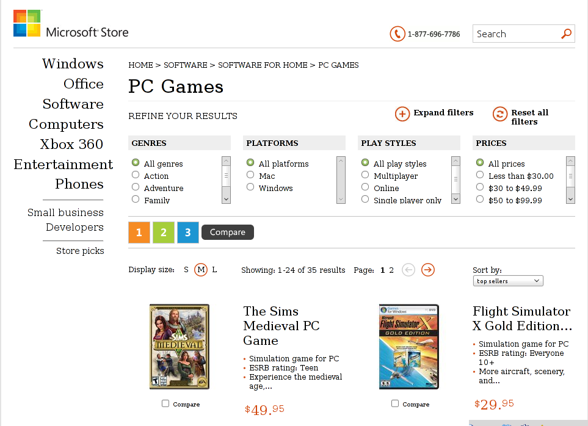Image resolution: width=588 pixels, height=426 pixels.
Task: Open The Sims Medieval PC Game title
Action: tap(281, 326)
